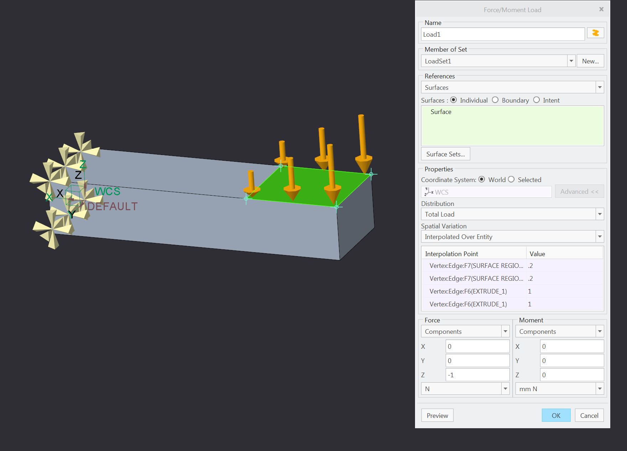This screenshot has height=451, width=627.
Task: Open the Member of Set dropdown
Action: 571,61
